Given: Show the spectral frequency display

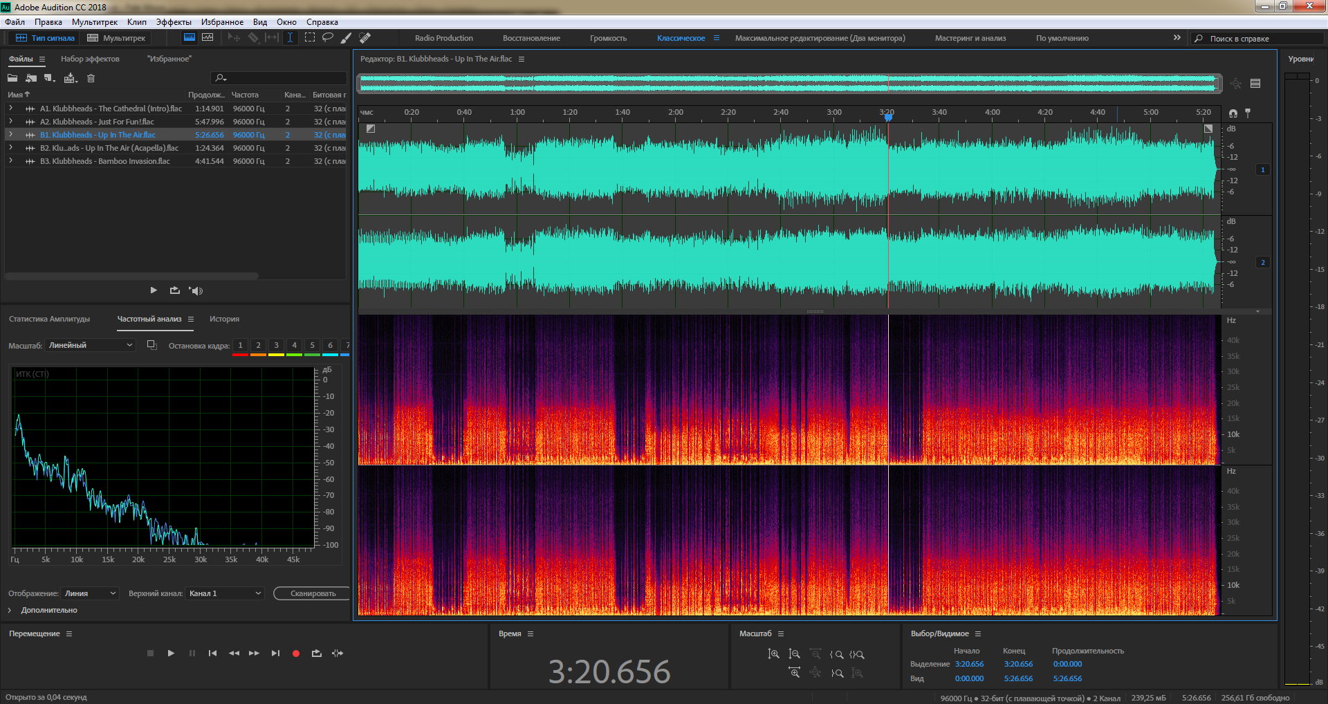Looking at the screenshot, I should tap(189, 37).
